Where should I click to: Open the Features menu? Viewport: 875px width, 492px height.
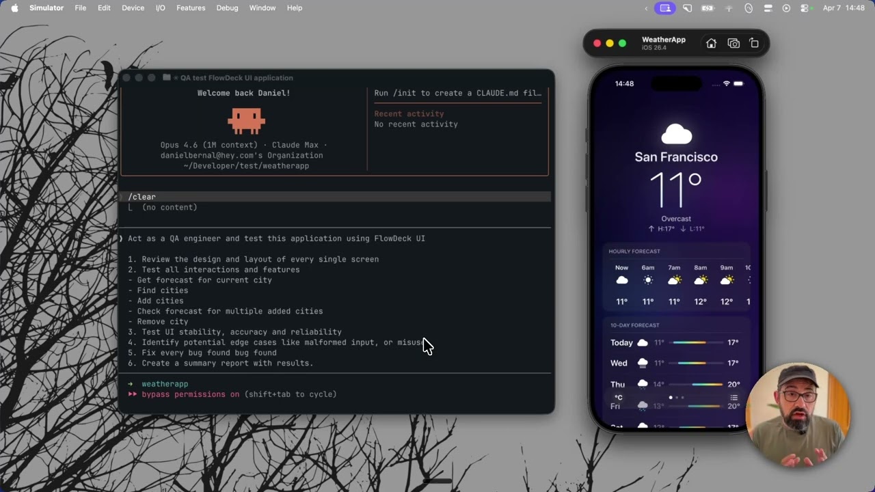(x=191, y=8)
